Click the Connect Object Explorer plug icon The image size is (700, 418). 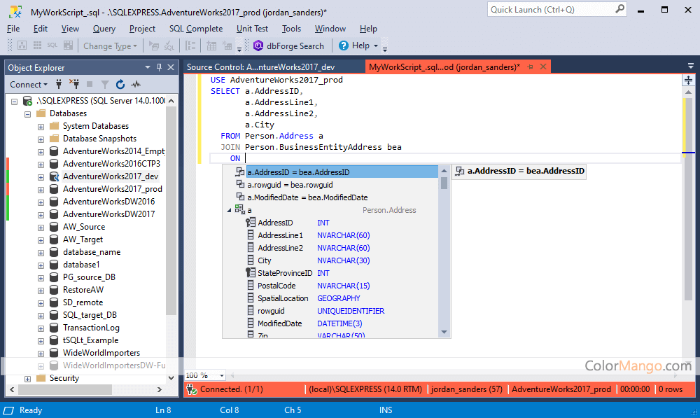click(x=59, y=84)
